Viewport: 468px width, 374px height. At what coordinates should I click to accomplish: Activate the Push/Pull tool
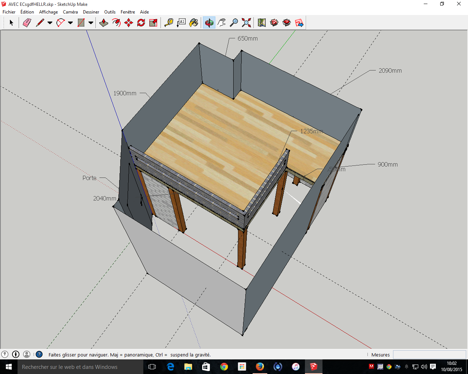click(104, 23)
